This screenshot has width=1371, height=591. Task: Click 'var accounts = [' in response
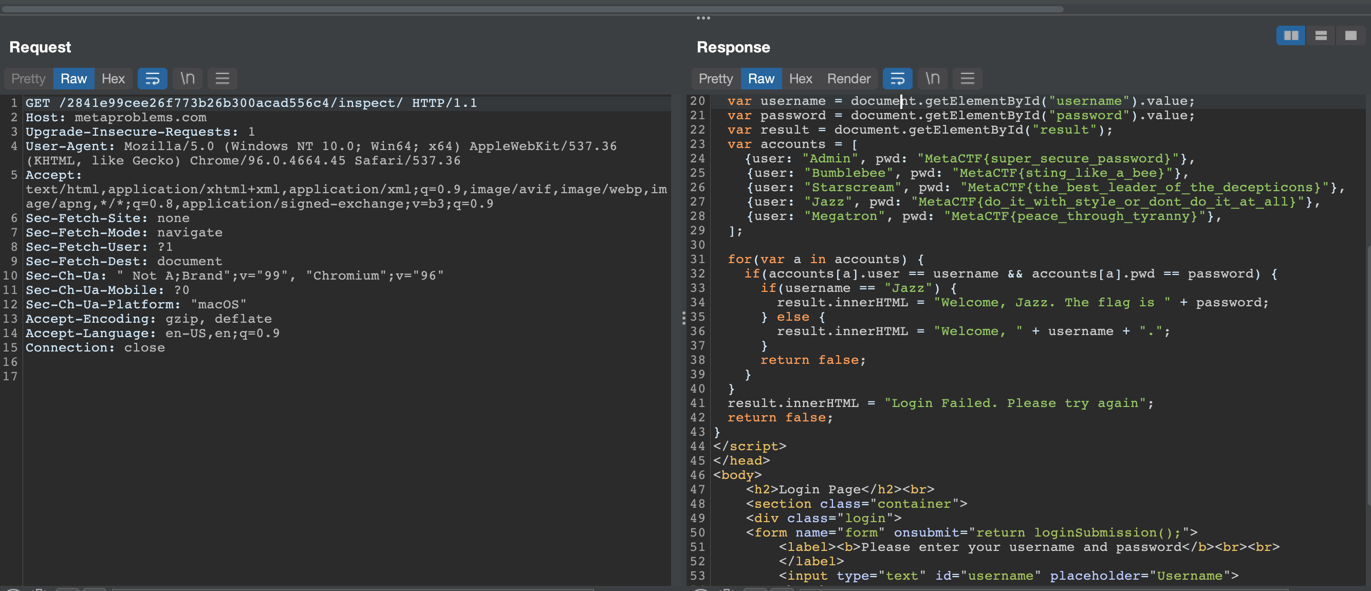[792, 144]
